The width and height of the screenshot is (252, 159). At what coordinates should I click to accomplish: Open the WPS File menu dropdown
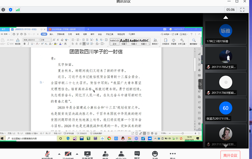pyautogui.click(x=5, y=34)
